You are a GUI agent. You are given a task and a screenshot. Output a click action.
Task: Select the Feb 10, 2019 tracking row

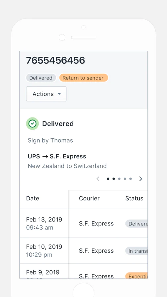coord(84,250)
